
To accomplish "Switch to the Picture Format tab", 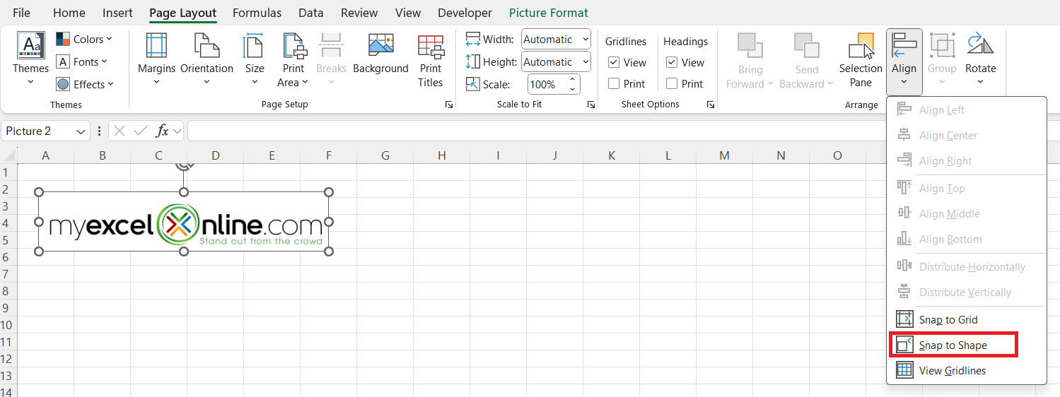I will (549, 13).
